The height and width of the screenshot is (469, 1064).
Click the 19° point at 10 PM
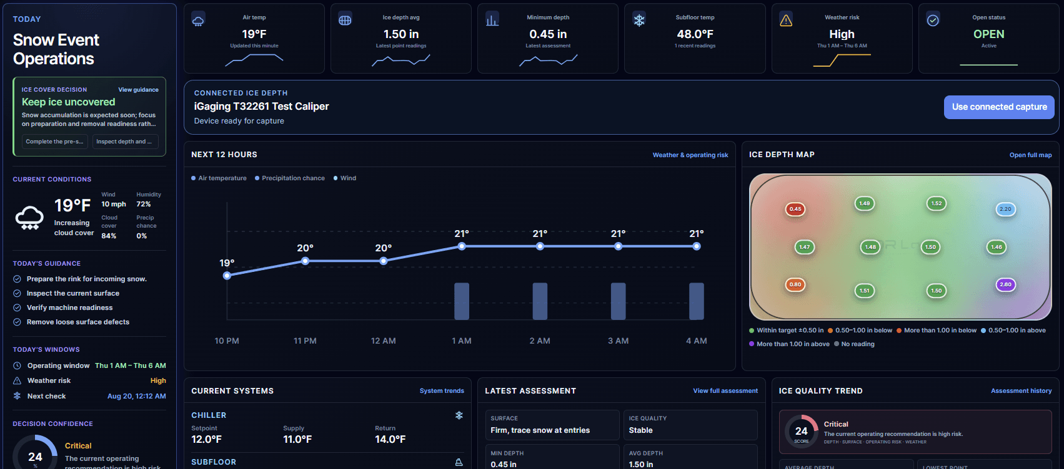pos(227,275)
